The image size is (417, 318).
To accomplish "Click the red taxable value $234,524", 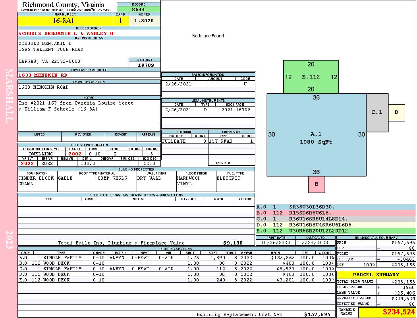I will [399, 312].
